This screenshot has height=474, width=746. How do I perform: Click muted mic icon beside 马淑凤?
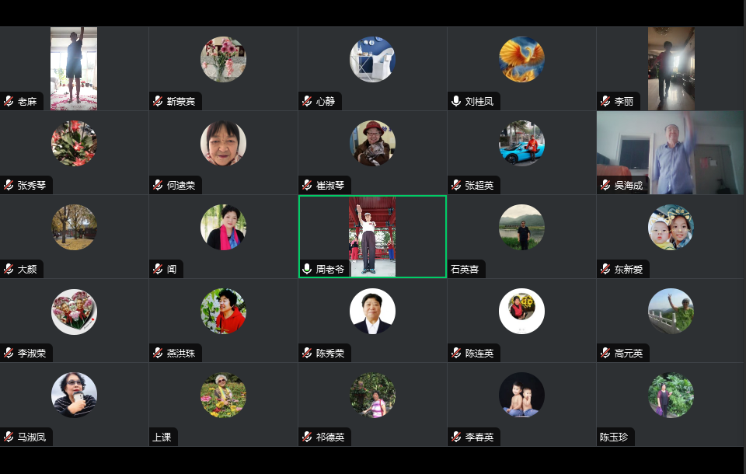click(x=9, y=437)
